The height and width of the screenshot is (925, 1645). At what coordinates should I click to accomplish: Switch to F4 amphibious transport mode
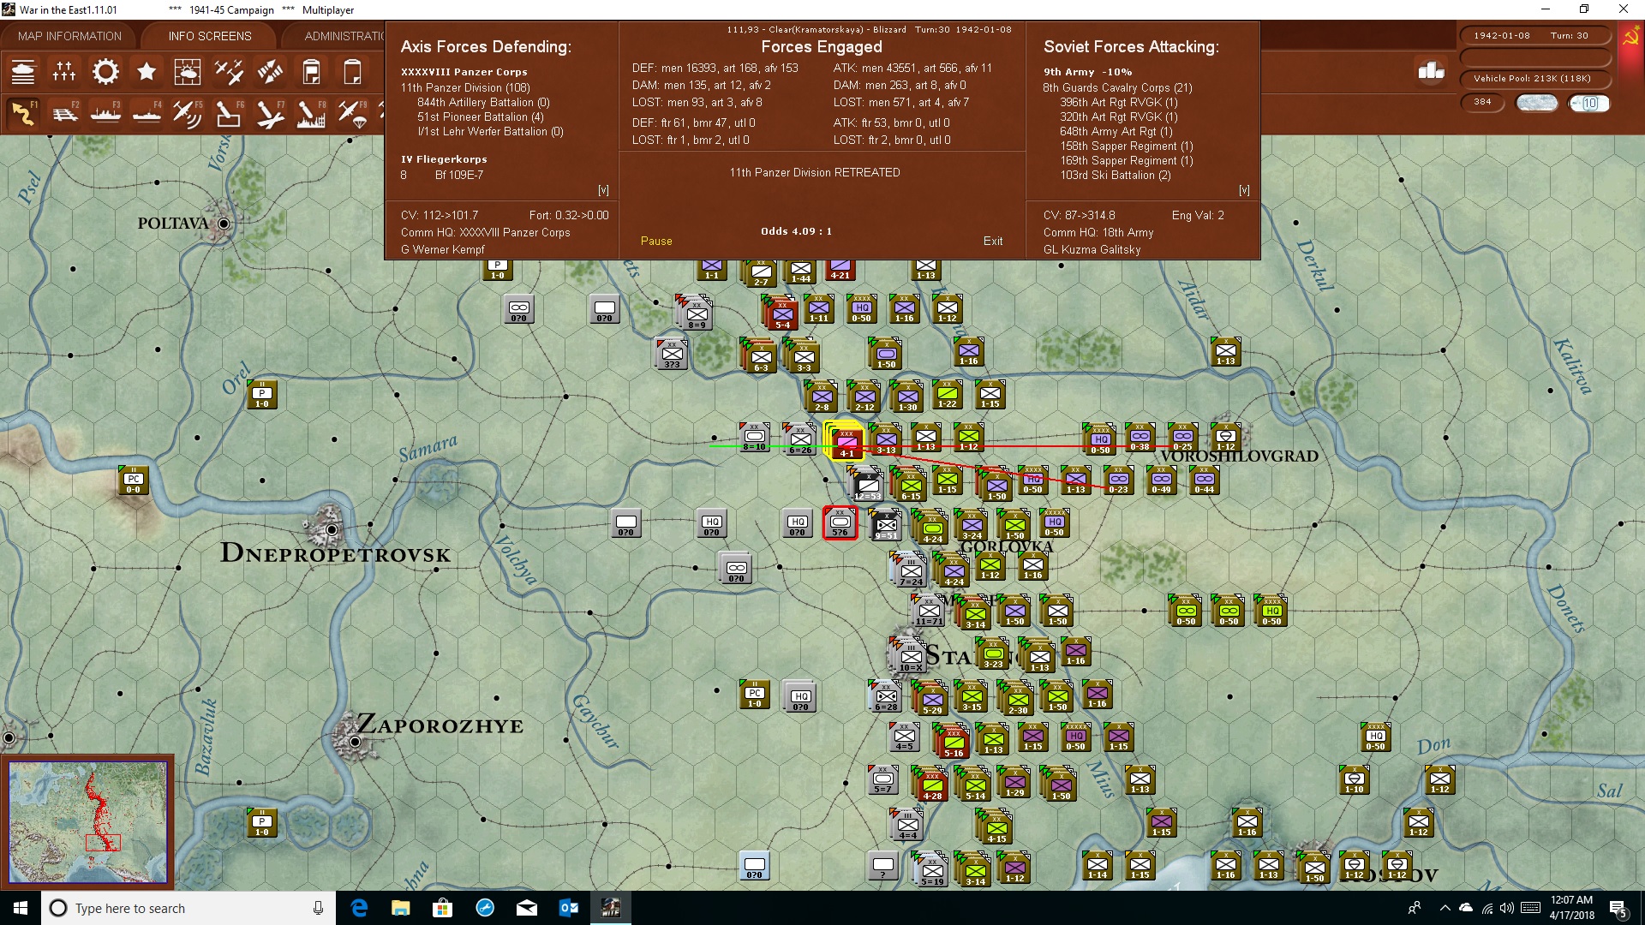[x=147, y=114]
